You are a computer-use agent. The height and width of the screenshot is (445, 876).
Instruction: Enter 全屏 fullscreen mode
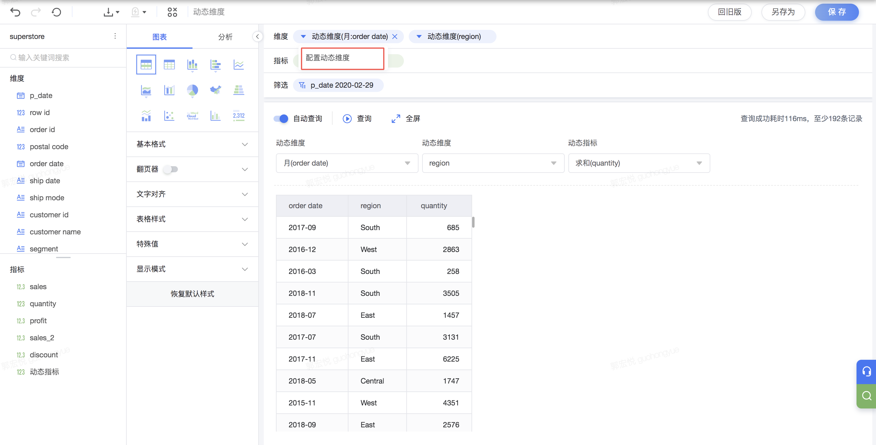[x=406, y=119]
